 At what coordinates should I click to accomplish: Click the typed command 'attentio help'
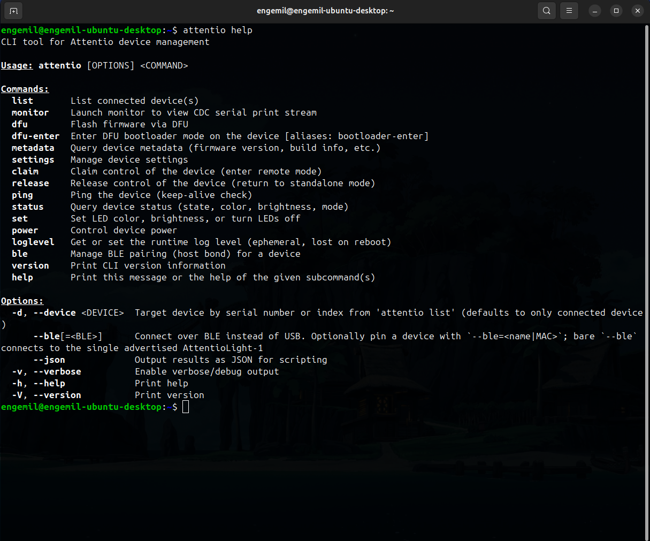click(218, 31)
